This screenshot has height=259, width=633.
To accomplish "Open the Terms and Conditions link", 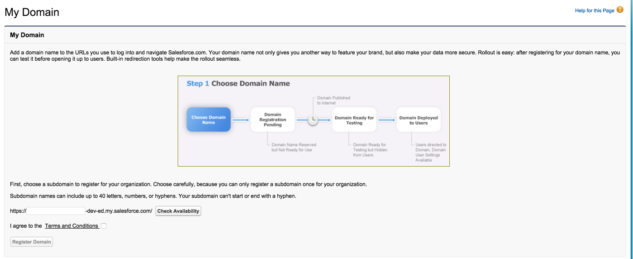I will (71, 226).
